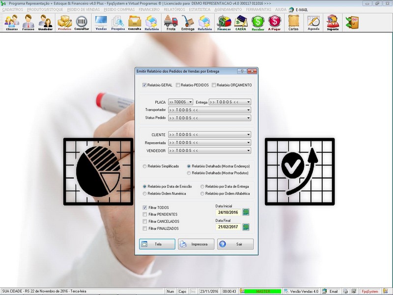Screen dimensions: 393x295
Task: Click the dialog help question-mark button
Action: [242, 71]
